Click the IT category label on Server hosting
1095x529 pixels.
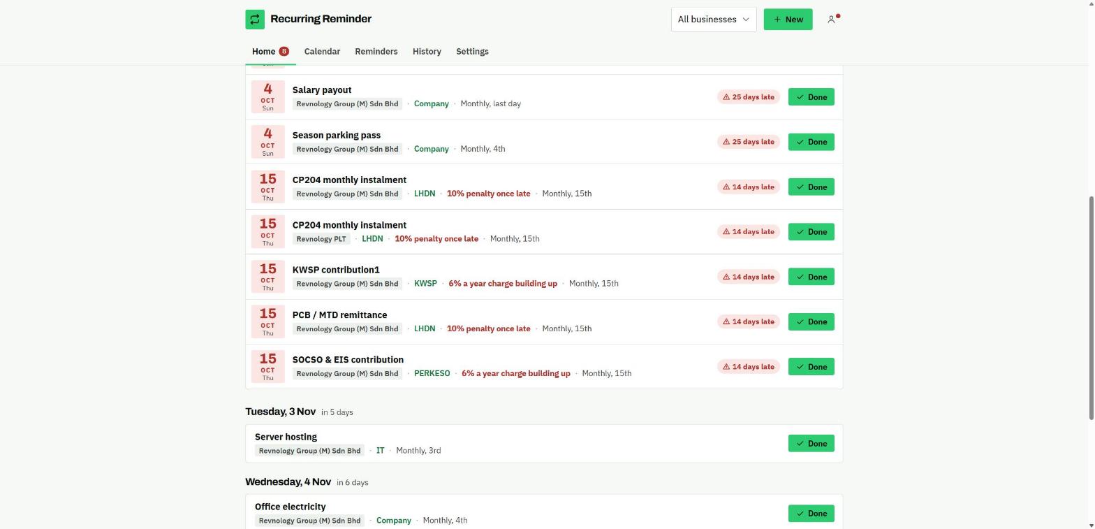(x=380, y=451)
